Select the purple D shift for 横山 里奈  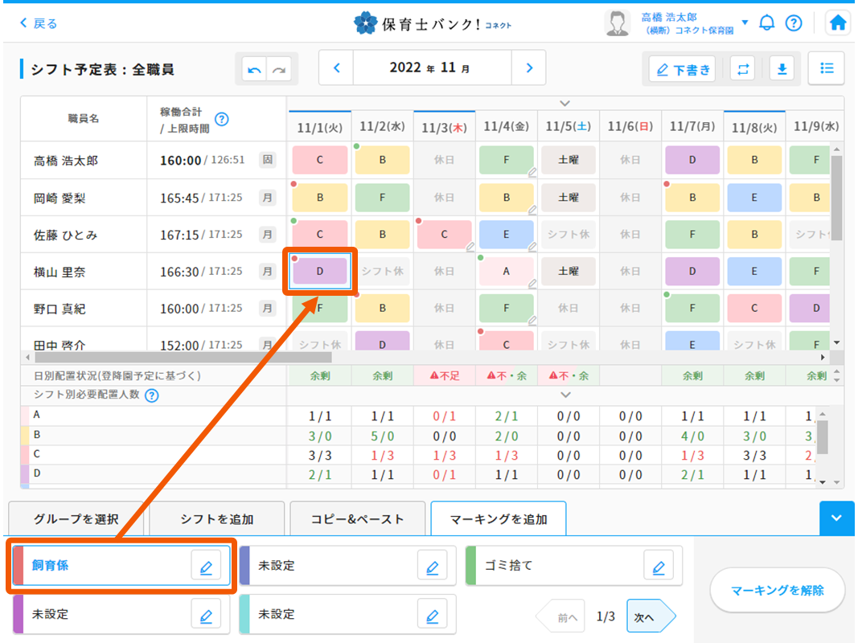(x=320, y=272)
